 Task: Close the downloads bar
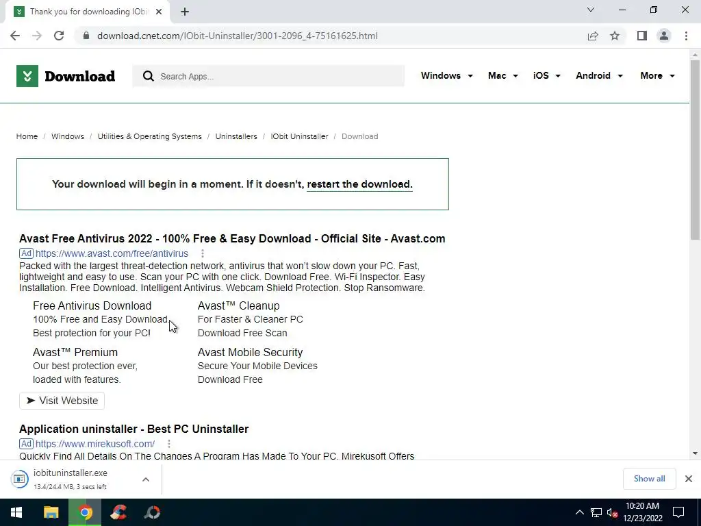tap(689, 479)
